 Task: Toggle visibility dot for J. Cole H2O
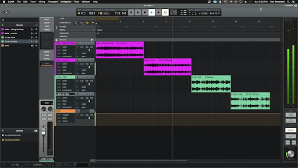[36, 37]
